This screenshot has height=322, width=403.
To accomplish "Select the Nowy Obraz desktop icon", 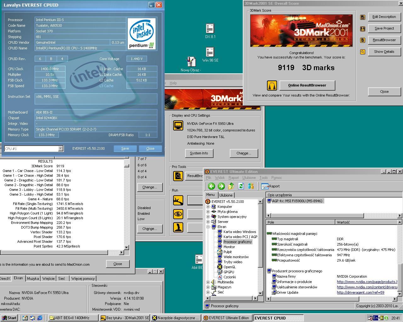I will tap(191, 64).
